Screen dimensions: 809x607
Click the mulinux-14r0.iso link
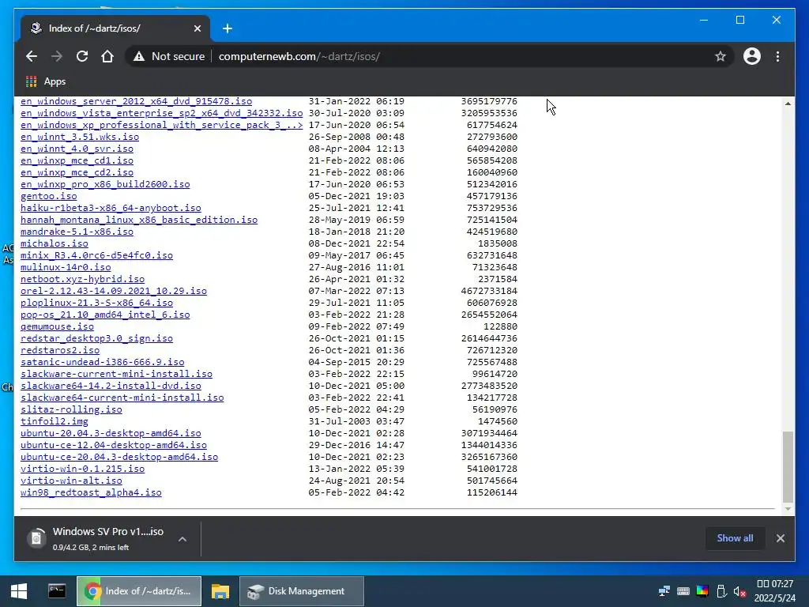pyautogui.click(x=66, y=267)
